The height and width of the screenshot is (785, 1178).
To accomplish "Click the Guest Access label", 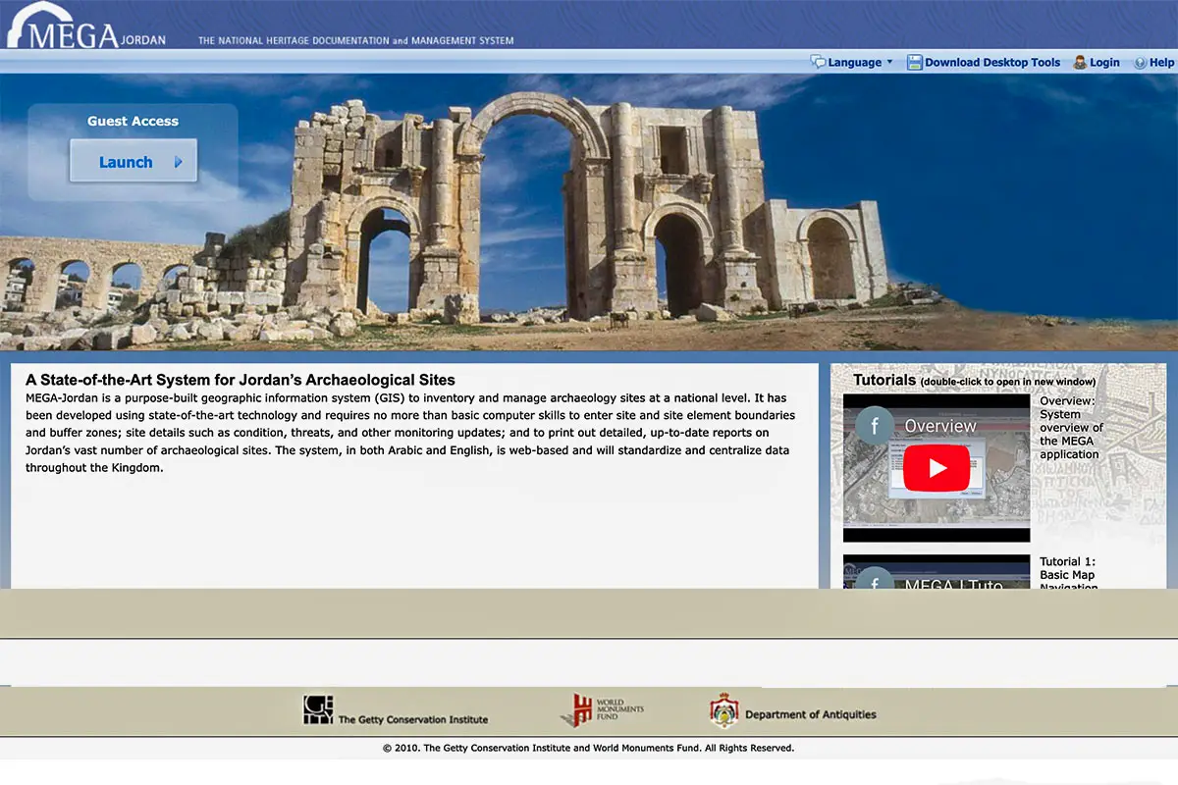I will coord(133,121).
